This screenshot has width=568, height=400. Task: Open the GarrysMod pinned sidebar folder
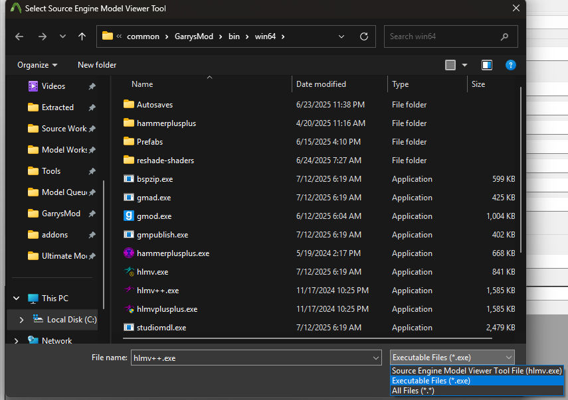pyautogui.click(x=61, y=214)
